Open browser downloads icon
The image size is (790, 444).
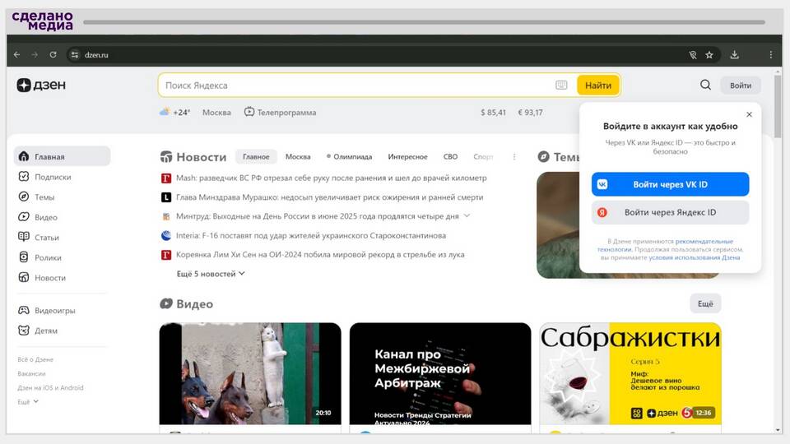[735, 55]
